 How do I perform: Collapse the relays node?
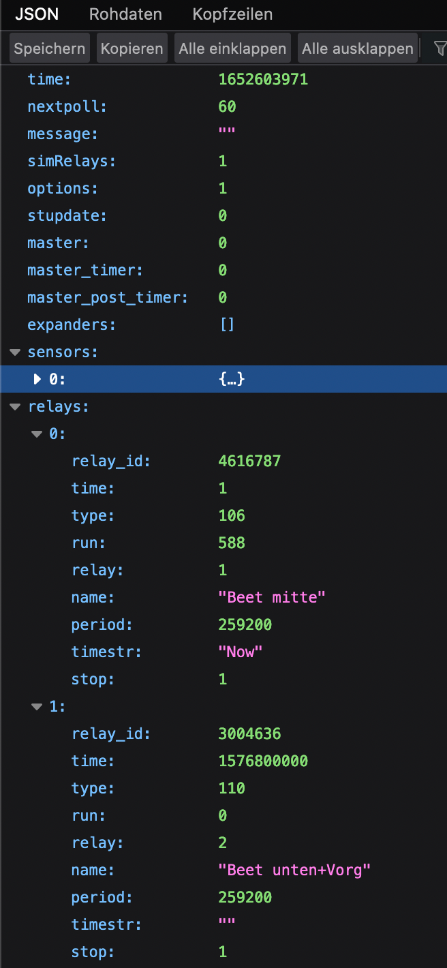click(15, 407)
